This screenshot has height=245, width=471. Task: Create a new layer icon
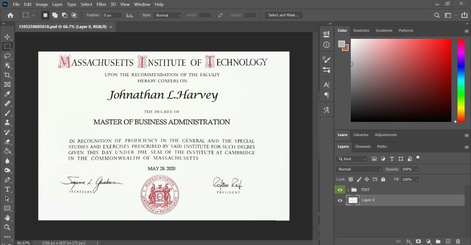point(448,241)
